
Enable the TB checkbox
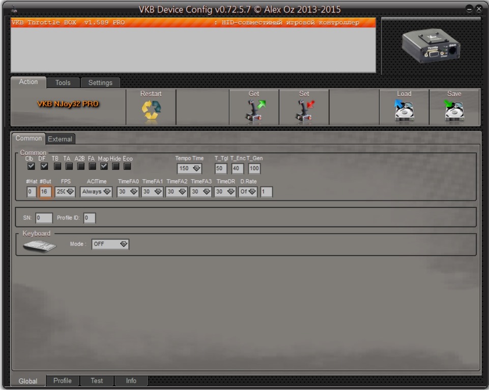(x=57, y=166)
